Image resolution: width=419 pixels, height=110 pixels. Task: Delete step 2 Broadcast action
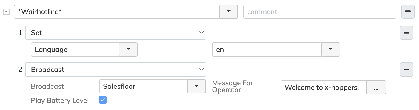(x=406, y=70)
